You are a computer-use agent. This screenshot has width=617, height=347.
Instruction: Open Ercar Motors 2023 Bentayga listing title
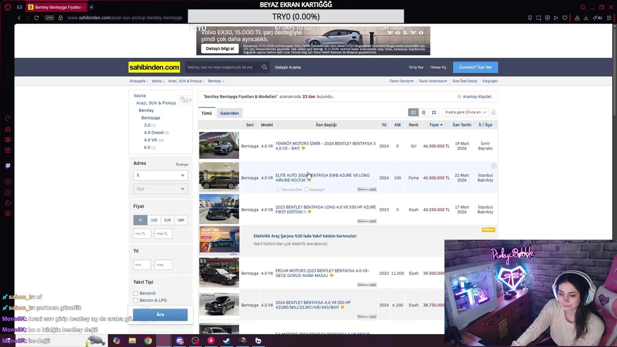(322, 273)
